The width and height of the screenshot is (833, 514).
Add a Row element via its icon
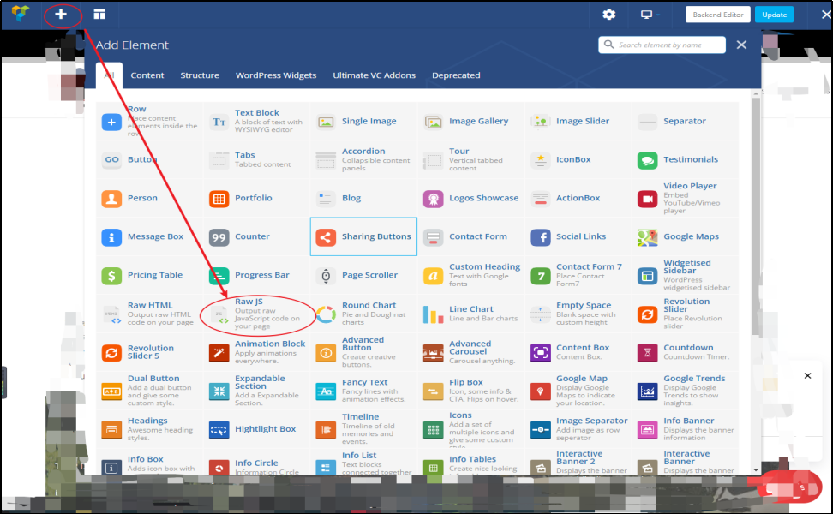point(111,123)
